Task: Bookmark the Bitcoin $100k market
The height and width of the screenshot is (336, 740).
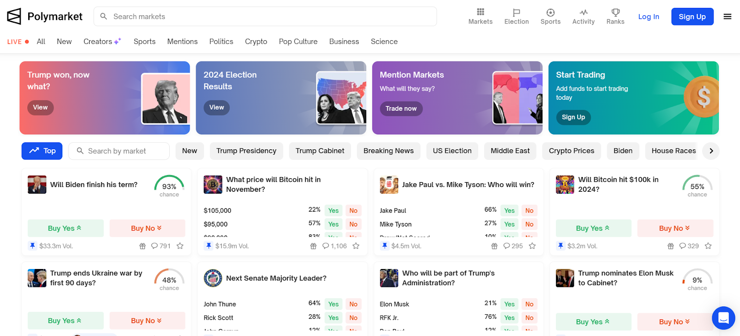Action: click(x=708, y=246)
